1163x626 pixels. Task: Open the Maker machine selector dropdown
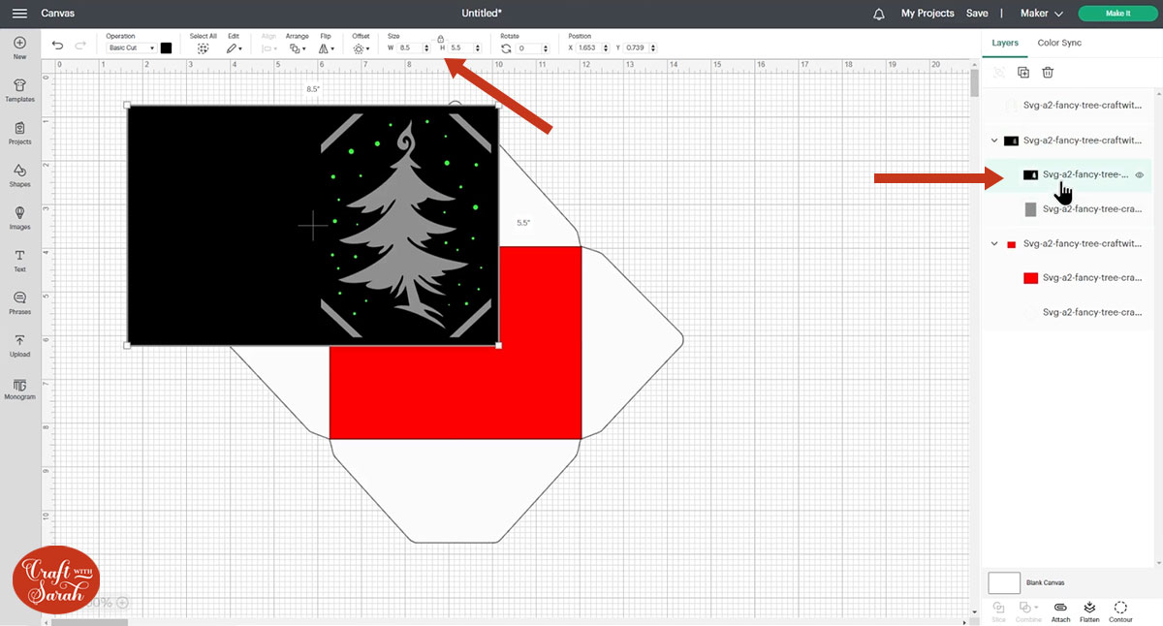point(1041,14)
